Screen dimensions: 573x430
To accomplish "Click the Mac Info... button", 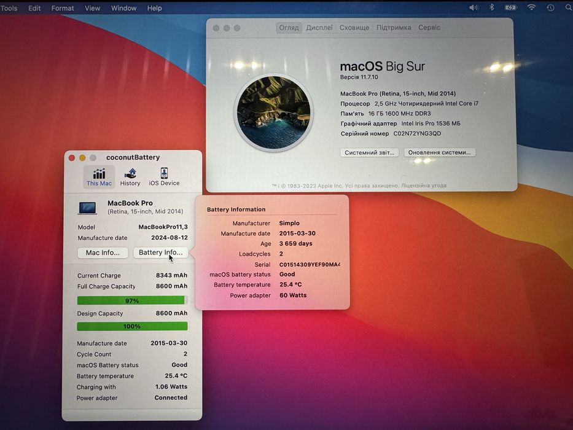I will 103,252.
